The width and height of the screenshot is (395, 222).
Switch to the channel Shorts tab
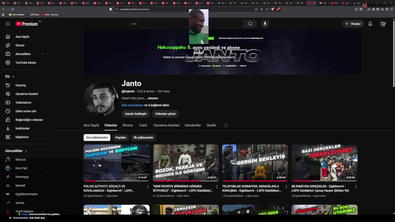coord(127,125)
